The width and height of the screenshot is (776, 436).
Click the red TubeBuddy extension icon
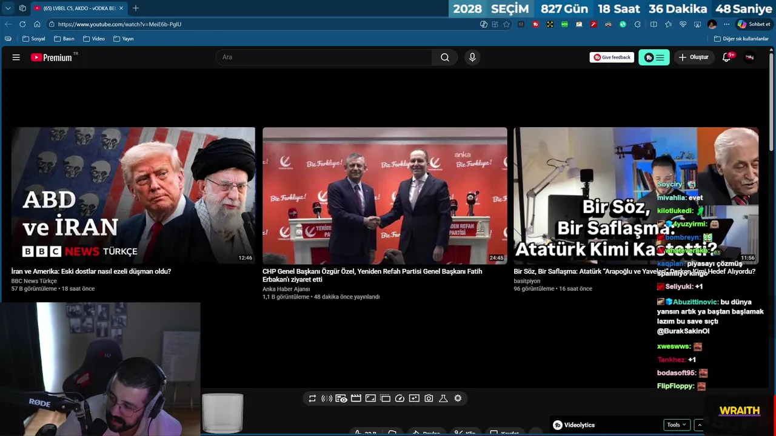point(535,24)
